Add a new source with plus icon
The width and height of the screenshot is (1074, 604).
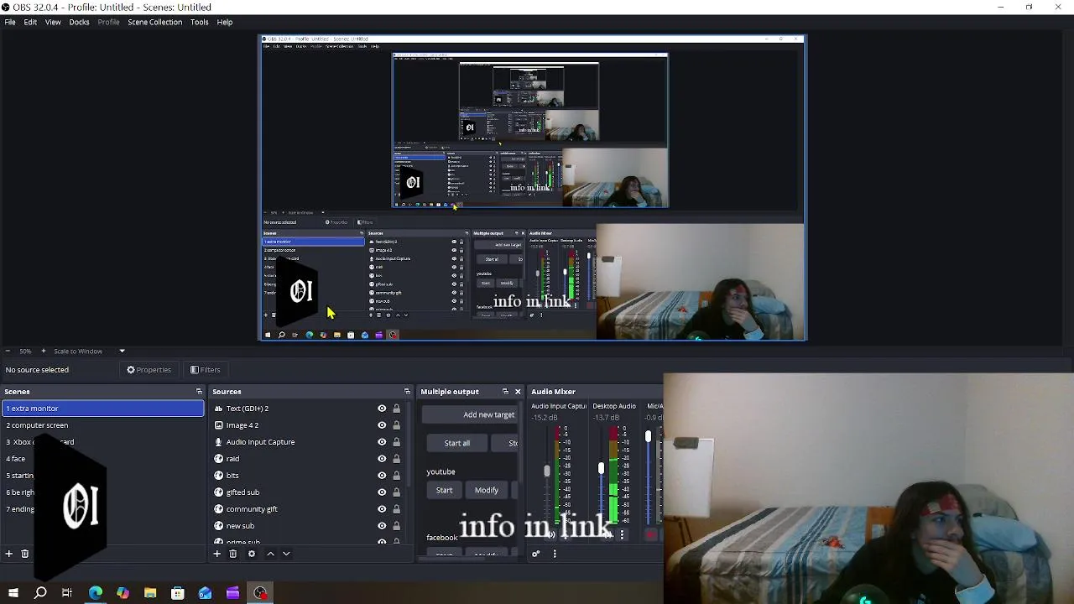pyautogui.click(x=216, y=554)
